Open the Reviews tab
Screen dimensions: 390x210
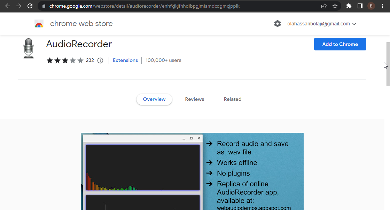point(195,99)
